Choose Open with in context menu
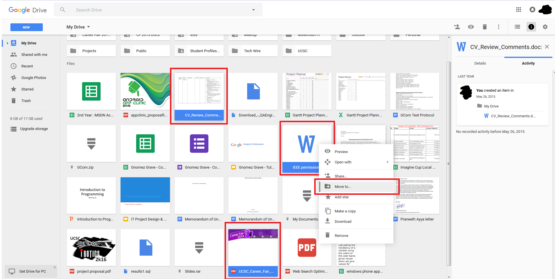 pos(356,162)
